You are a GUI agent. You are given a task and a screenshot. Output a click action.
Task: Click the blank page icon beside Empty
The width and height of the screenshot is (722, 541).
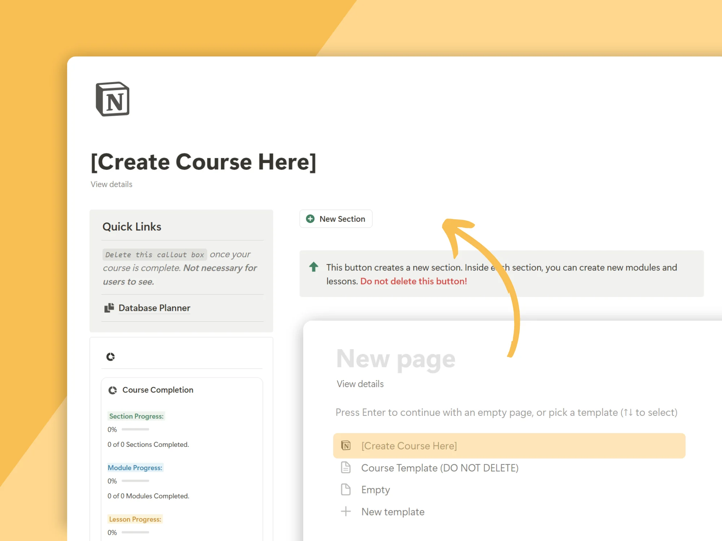click(x=346, y=489)
